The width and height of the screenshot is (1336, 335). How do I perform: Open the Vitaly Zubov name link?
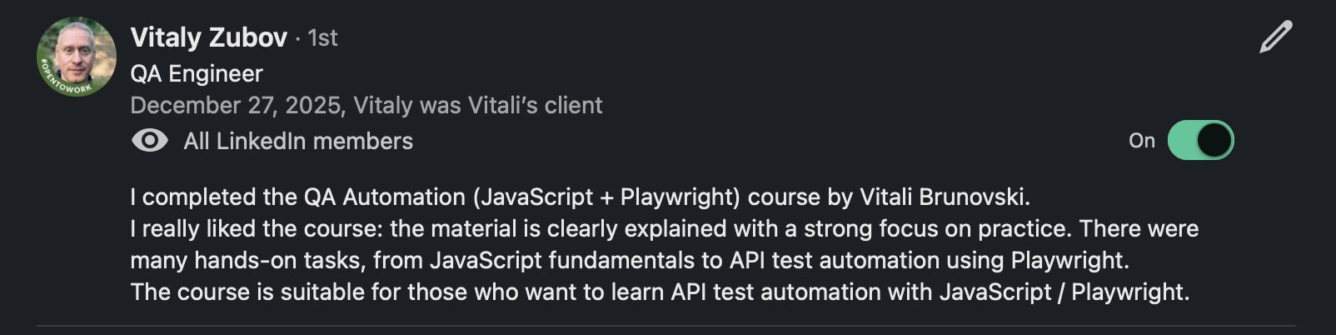click(208, 37)
